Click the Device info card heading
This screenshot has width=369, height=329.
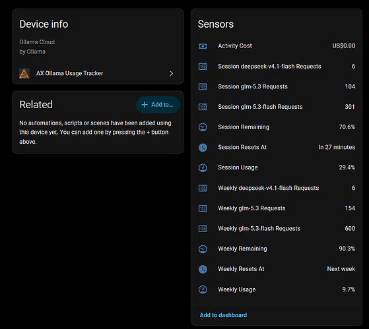coord(44,24)
